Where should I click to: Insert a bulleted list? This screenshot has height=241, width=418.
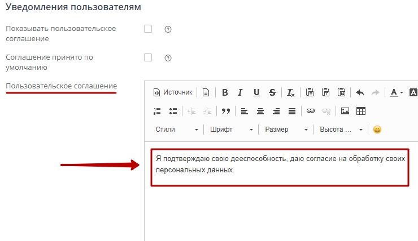(x=173, y=111)
